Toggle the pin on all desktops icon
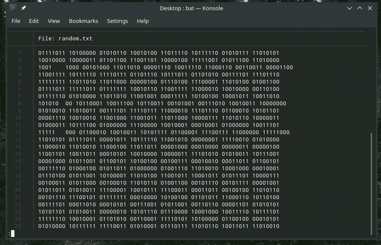Viewport: 381px width, 245px height. coord(23,8)
